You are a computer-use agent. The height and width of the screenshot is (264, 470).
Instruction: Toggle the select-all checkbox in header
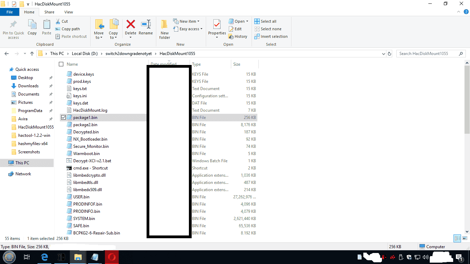coord(61,64)
